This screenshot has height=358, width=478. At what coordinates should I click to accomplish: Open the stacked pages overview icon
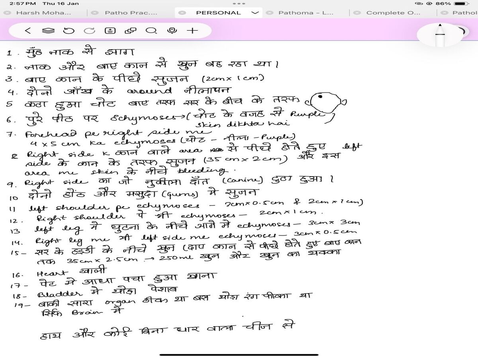(x=48, y=31)
